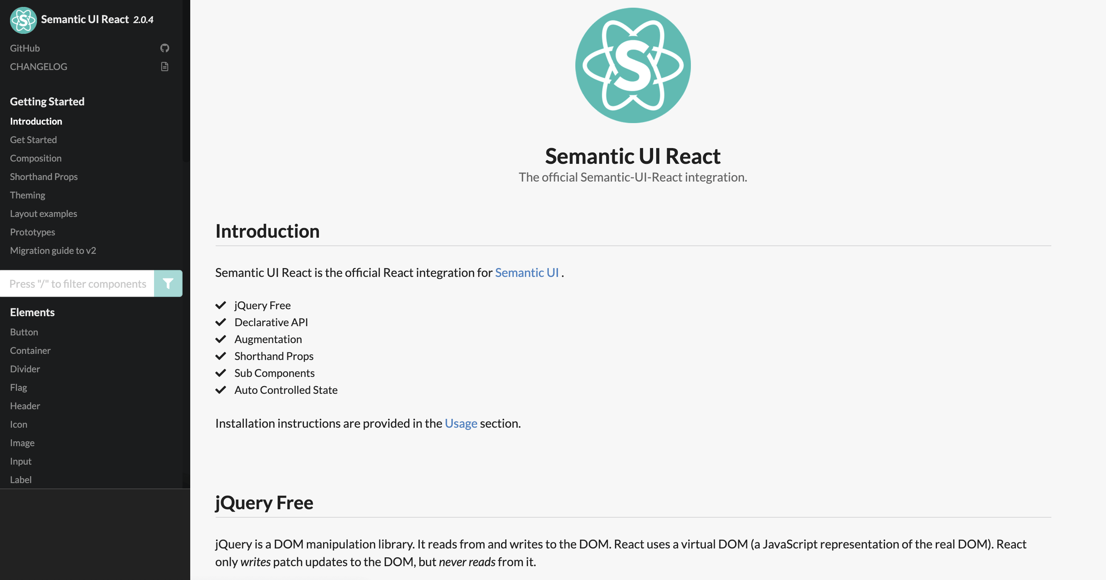This screenshot has height=580, width=1106.
Task: Go to the Composition page
Action: [x=36, y=158]
